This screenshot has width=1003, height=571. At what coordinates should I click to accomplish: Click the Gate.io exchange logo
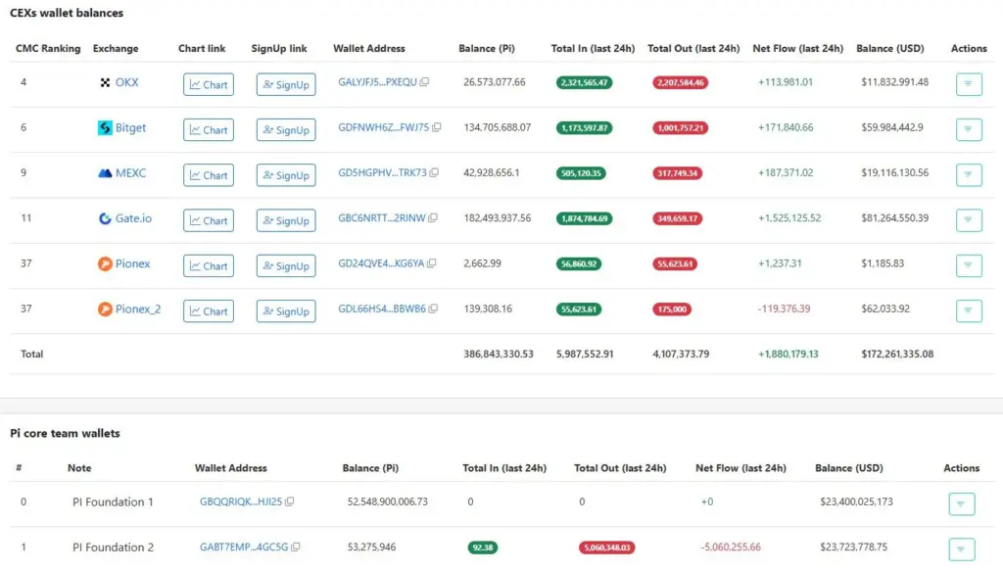106,218
